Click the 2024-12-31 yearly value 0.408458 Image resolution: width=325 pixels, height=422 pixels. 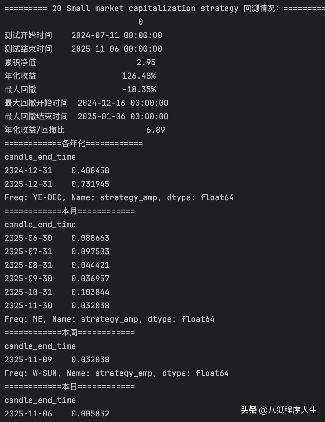point(90,170)
